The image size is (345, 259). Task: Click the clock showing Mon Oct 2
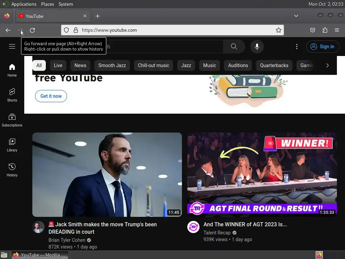(x=326, y=4)
